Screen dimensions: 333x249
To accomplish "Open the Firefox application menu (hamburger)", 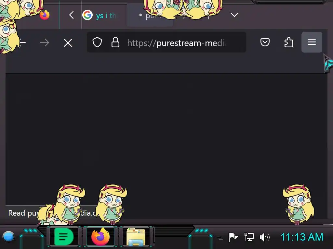I will [x=312, y=42].
